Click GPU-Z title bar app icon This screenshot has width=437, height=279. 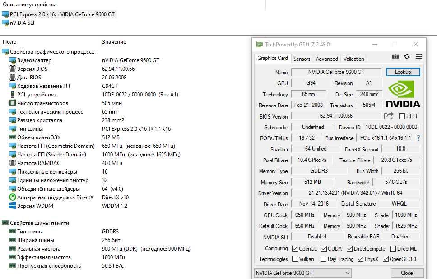click(259, 44)
